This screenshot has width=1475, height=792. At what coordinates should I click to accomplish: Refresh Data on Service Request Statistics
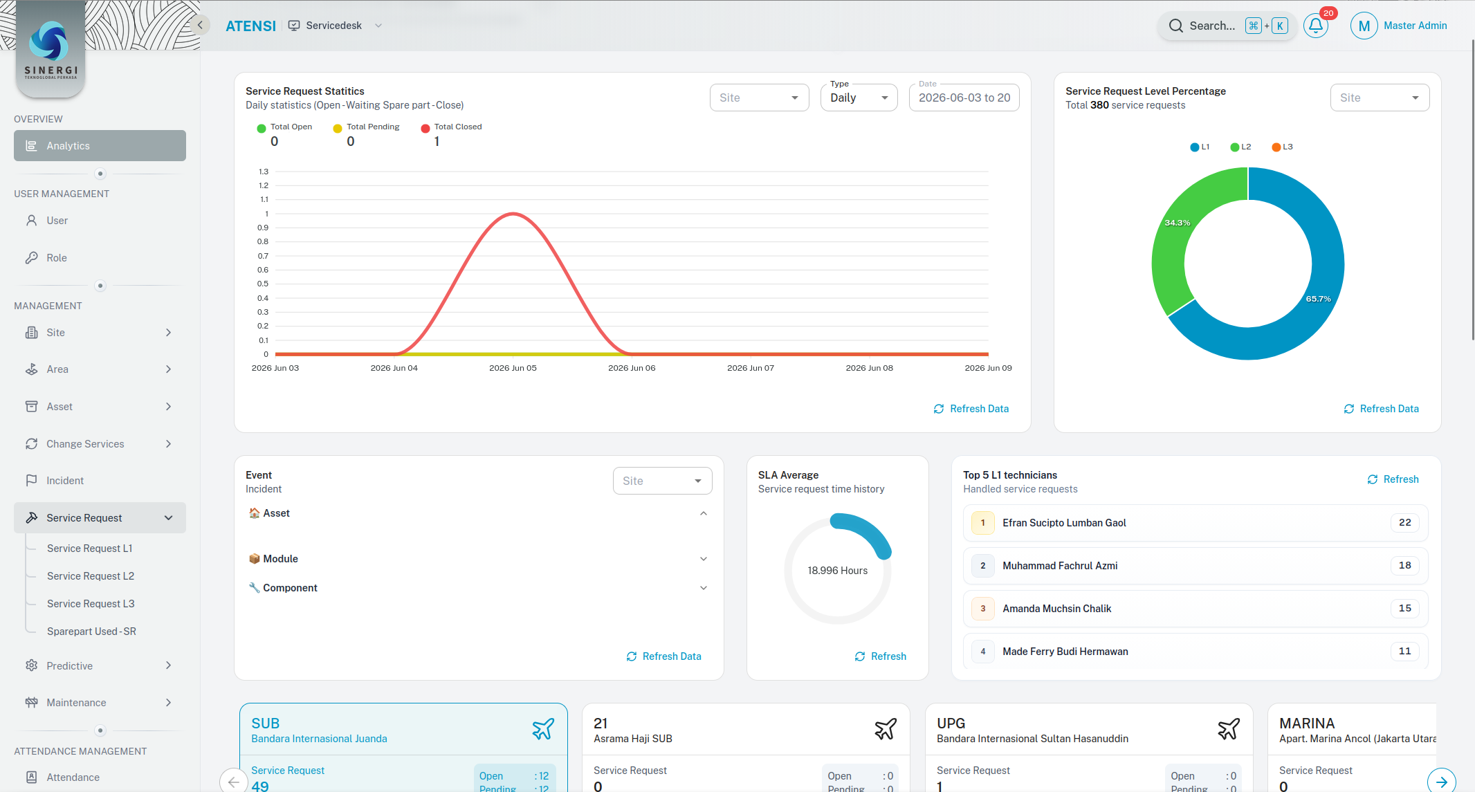point(971,409)
